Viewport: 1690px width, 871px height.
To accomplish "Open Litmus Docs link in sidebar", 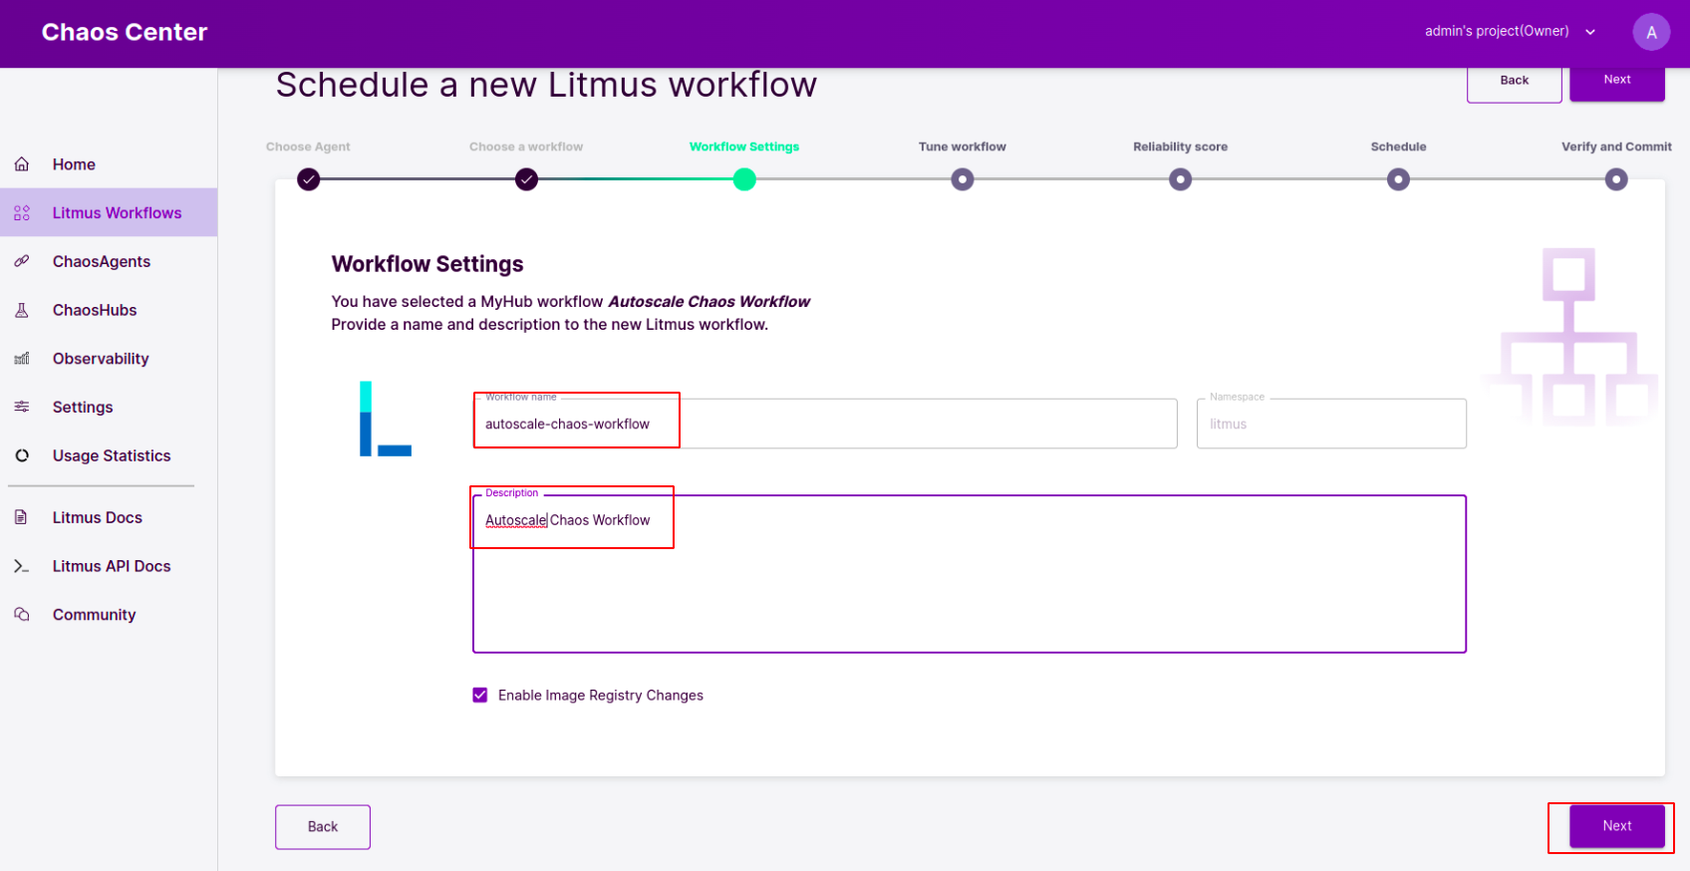I will (98, 517).
